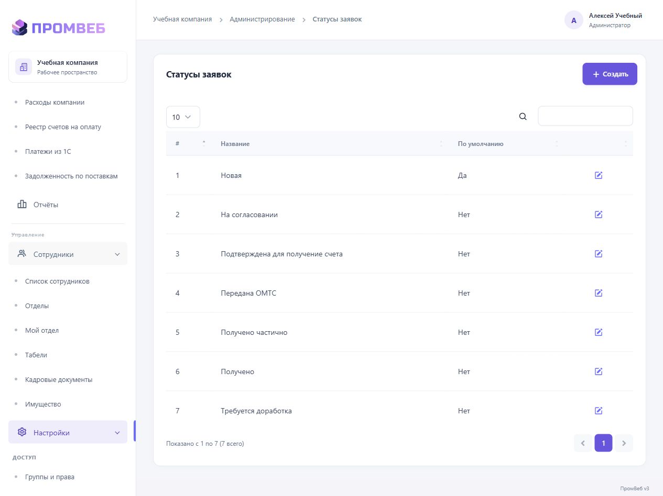
Task: Open Реестр счетов на оплату
Action: (x=63, y=127)
